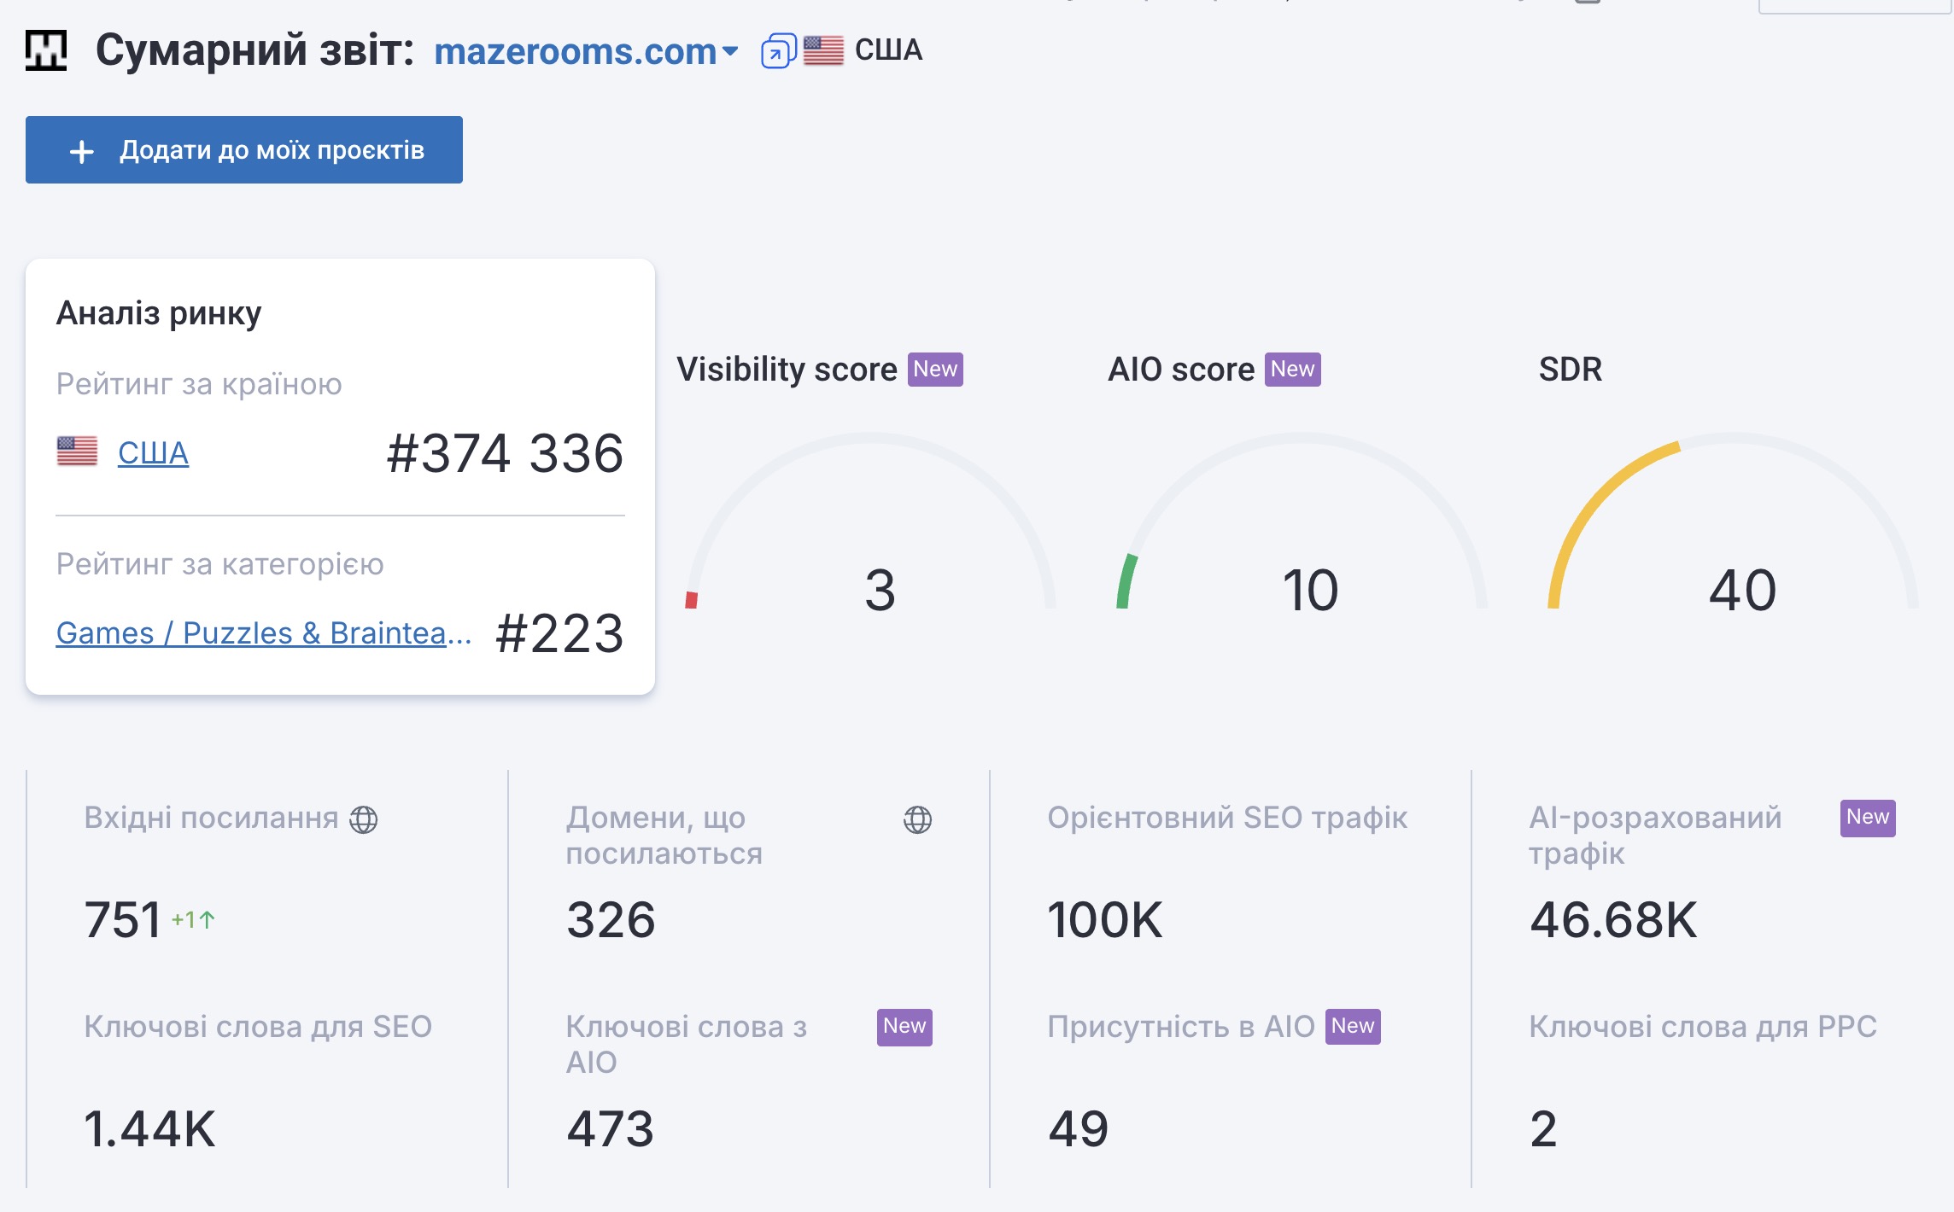
Task: Click globe icon beside Вхідні посилання
Action: pos(364,819)
